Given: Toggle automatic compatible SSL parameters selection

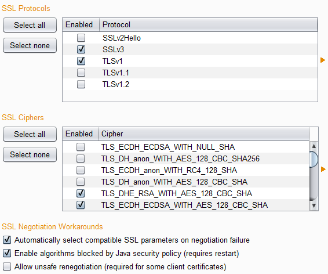Looking at the screenshot, I should tap(7, 240).
